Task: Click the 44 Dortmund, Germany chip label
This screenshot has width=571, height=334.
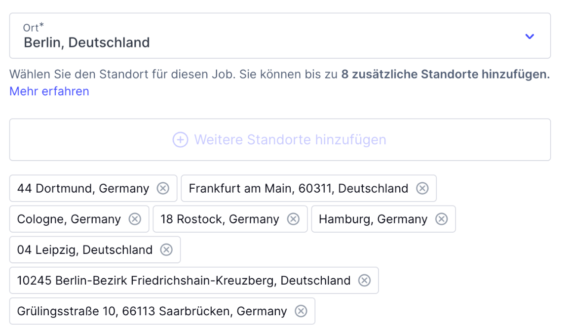Action: pos(83,188)
